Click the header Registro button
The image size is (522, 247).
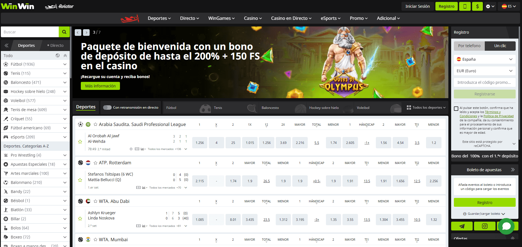pos(446,6)
